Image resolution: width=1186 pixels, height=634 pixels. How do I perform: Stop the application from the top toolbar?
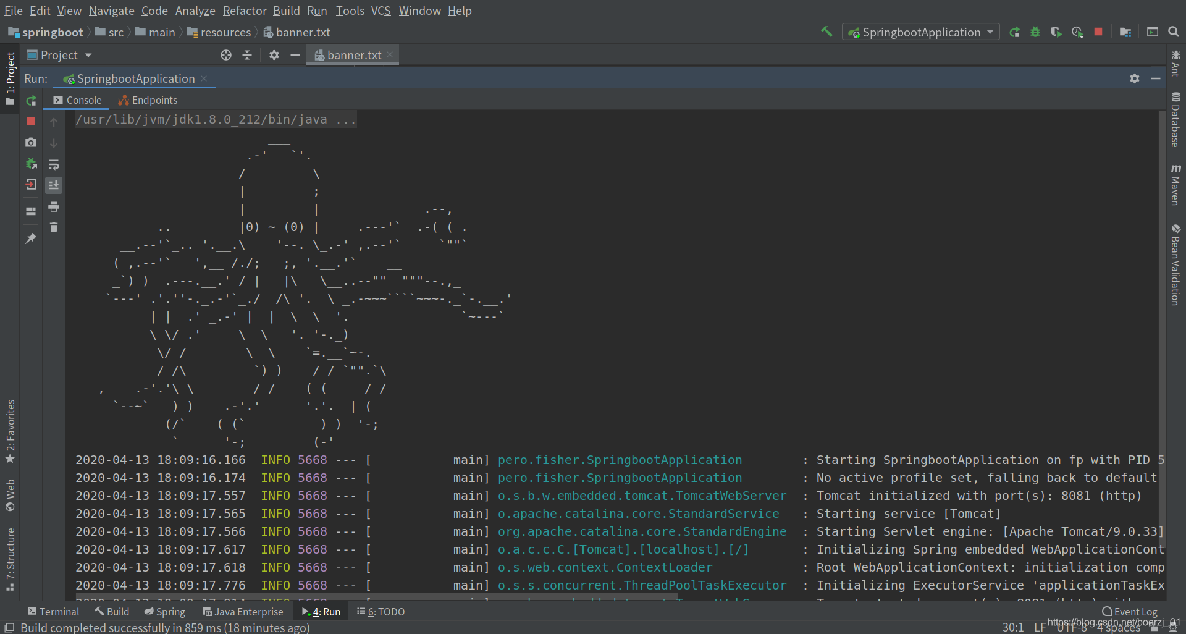click(1098, 32)
